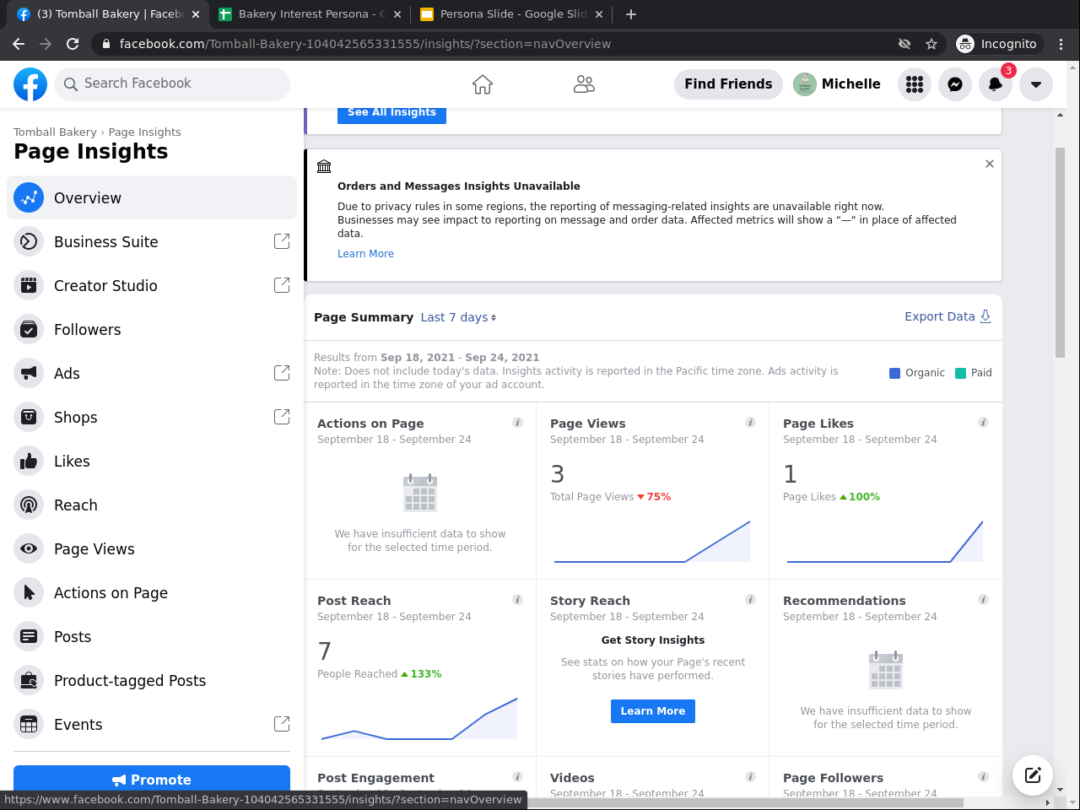Click the new message compose icon
1080x810 pixels.
[1033, 775]
